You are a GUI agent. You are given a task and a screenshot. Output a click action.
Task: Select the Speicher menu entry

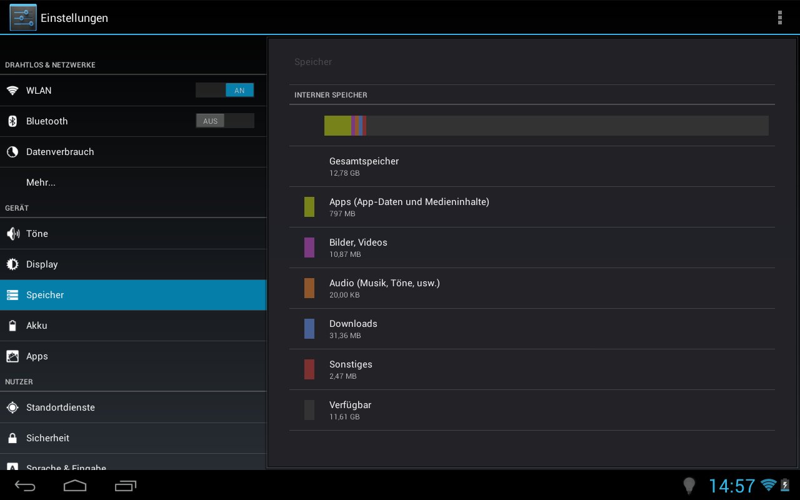click(x=133, y=295)
